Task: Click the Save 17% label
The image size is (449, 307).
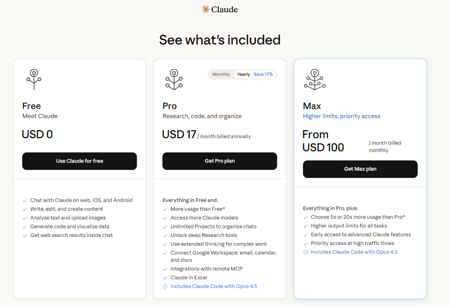Action: pos(263,74)
